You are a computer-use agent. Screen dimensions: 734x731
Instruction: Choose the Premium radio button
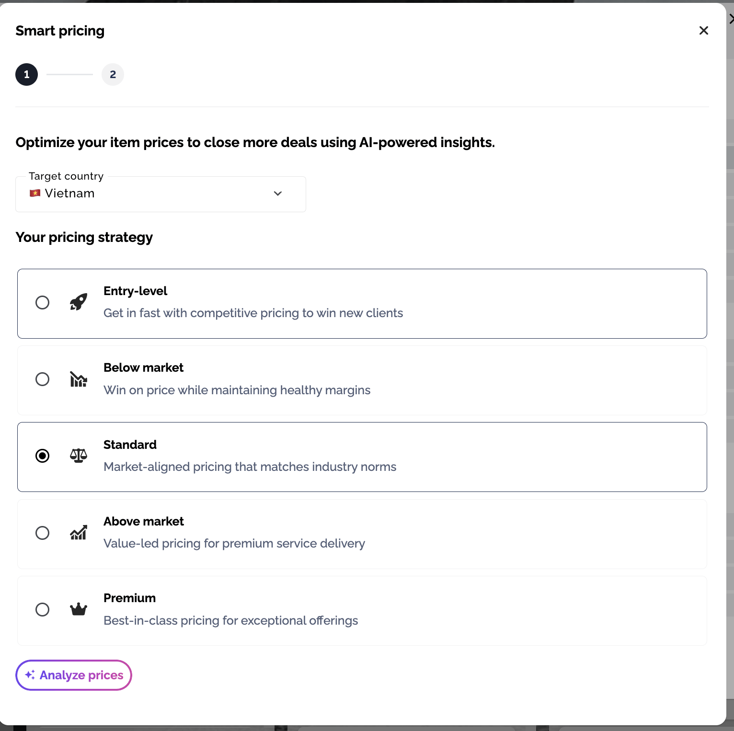pos(43,610)
